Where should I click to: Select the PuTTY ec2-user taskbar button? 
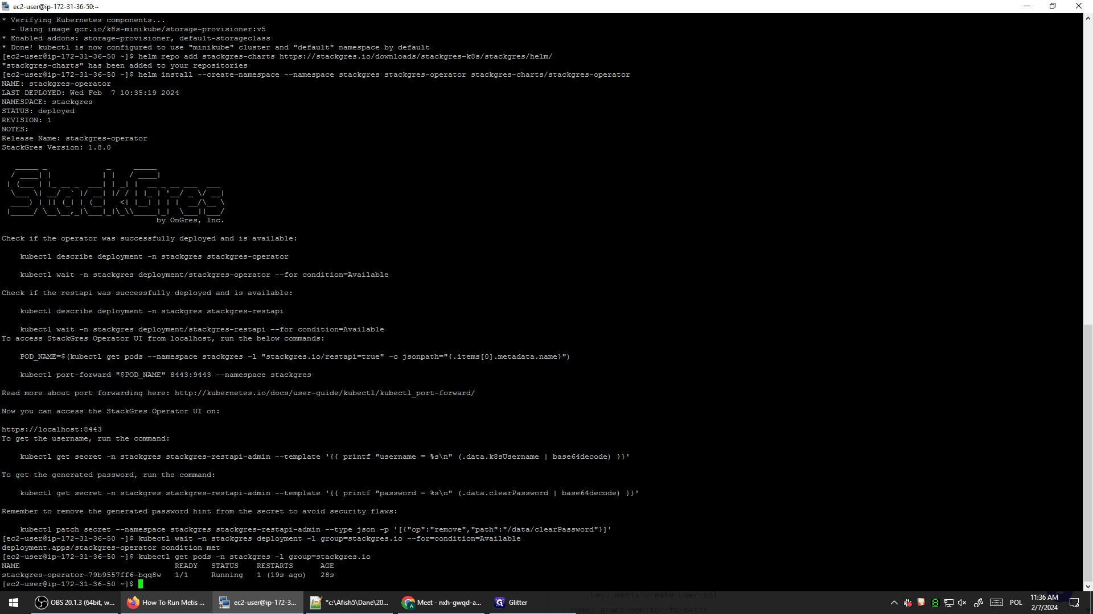[x=257, y=603]
